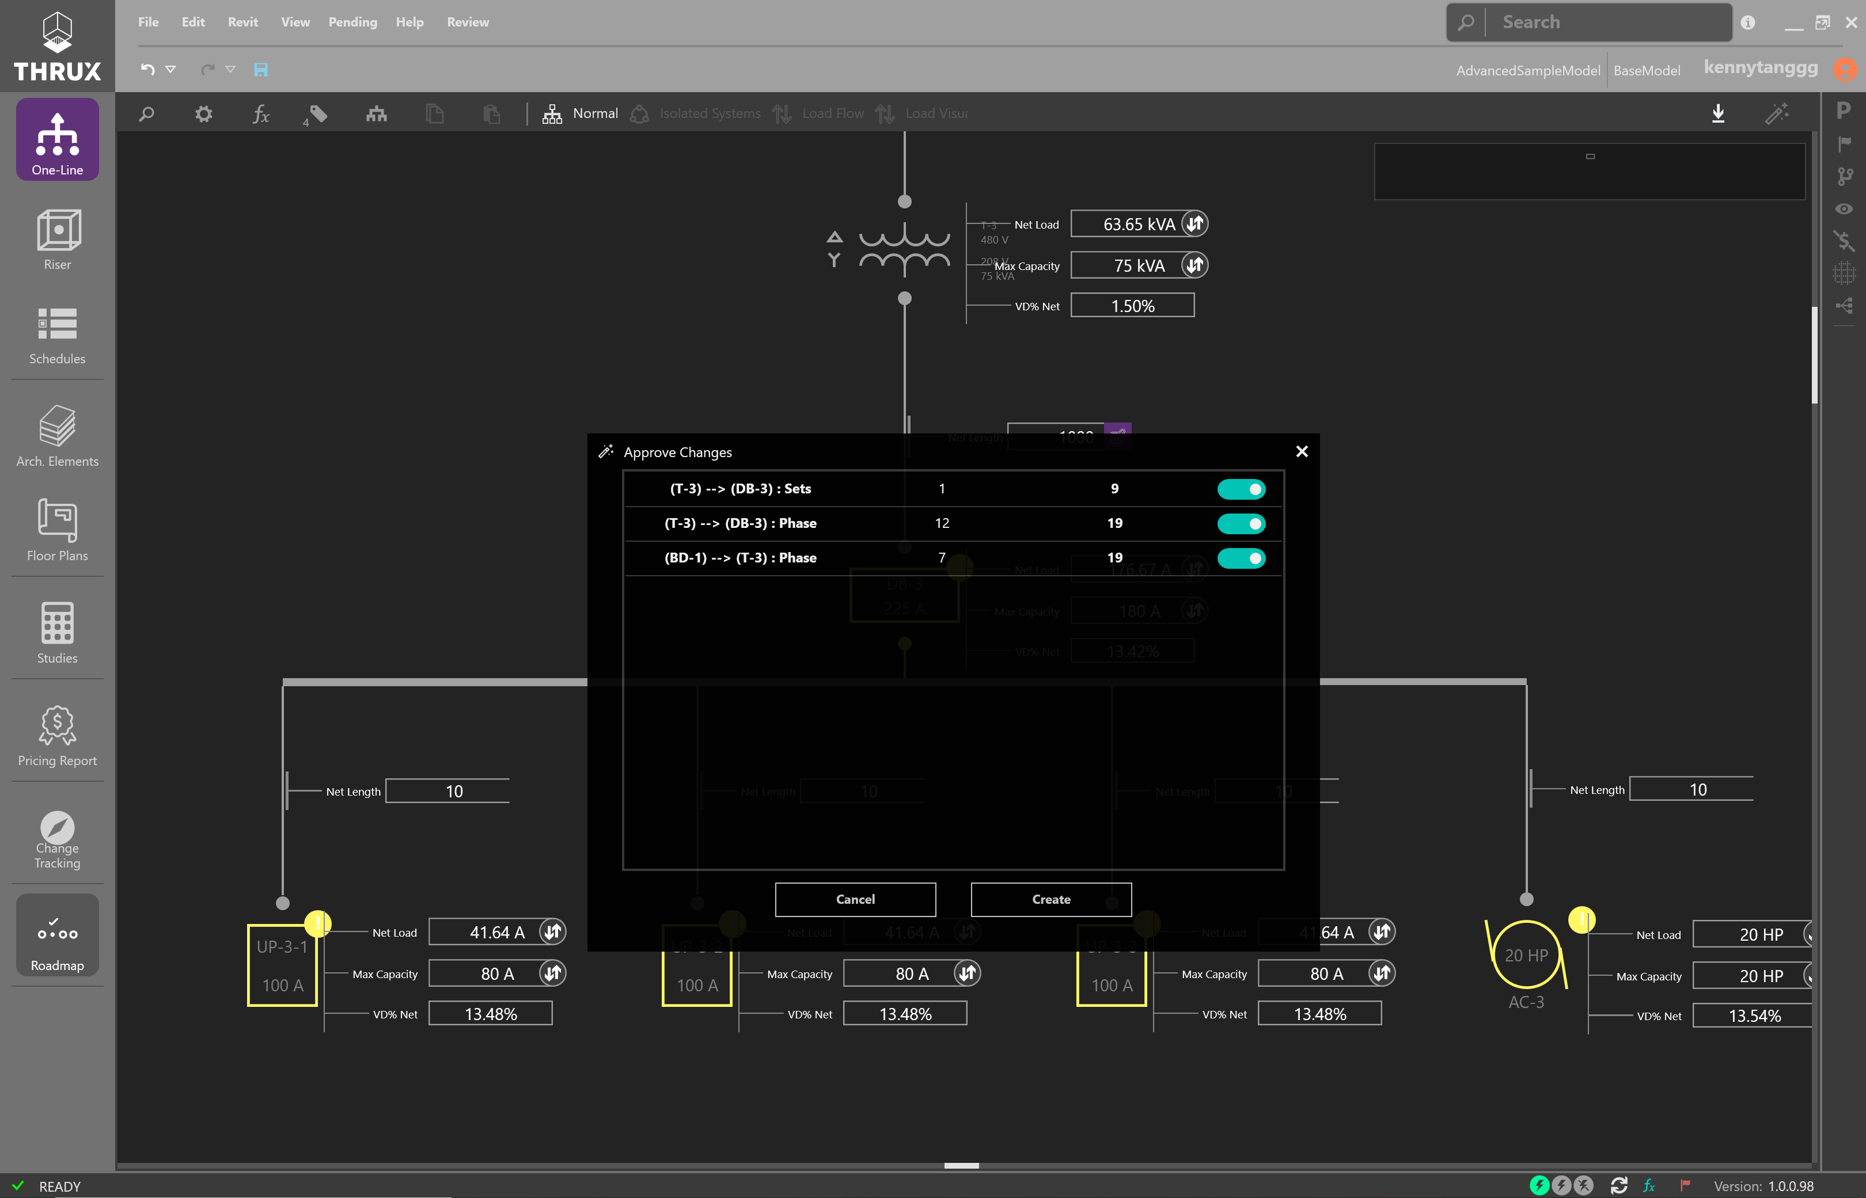The width and height of the screenshot is (1866, 1198).
Task: Click the hierarchy tree toolbar icon
Action: tap(377, 115)
